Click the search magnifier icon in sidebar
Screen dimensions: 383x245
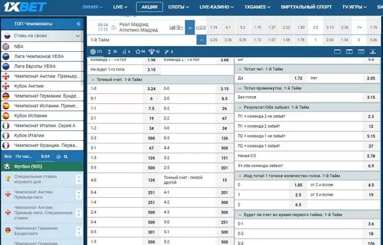point(66,156)
